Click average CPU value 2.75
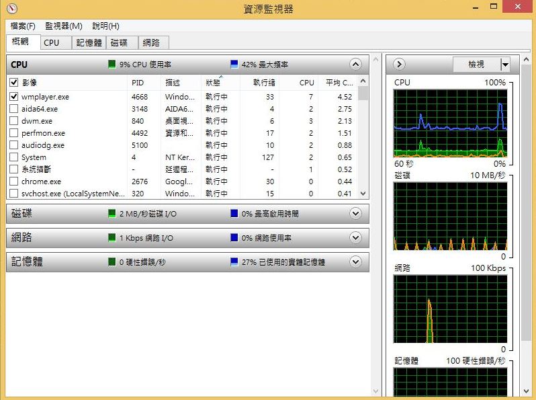The image size is (536, 400). pyautogui.click(x=345, y=109)
